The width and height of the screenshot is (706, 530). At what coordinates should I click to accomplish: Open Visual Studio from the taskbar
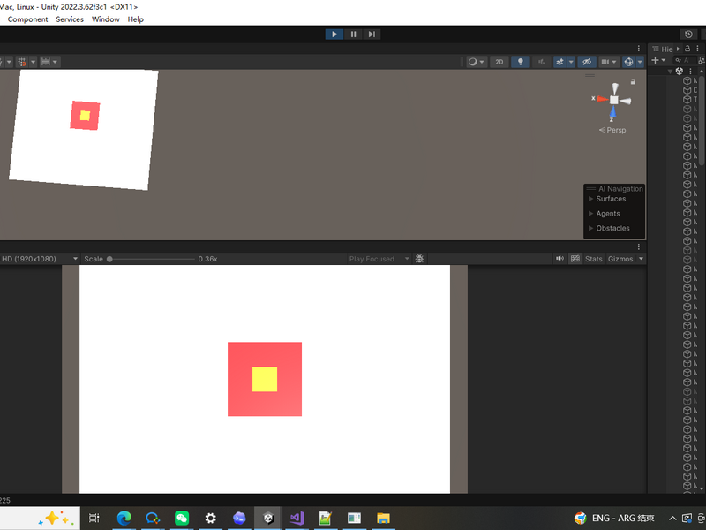pos(297,518)
